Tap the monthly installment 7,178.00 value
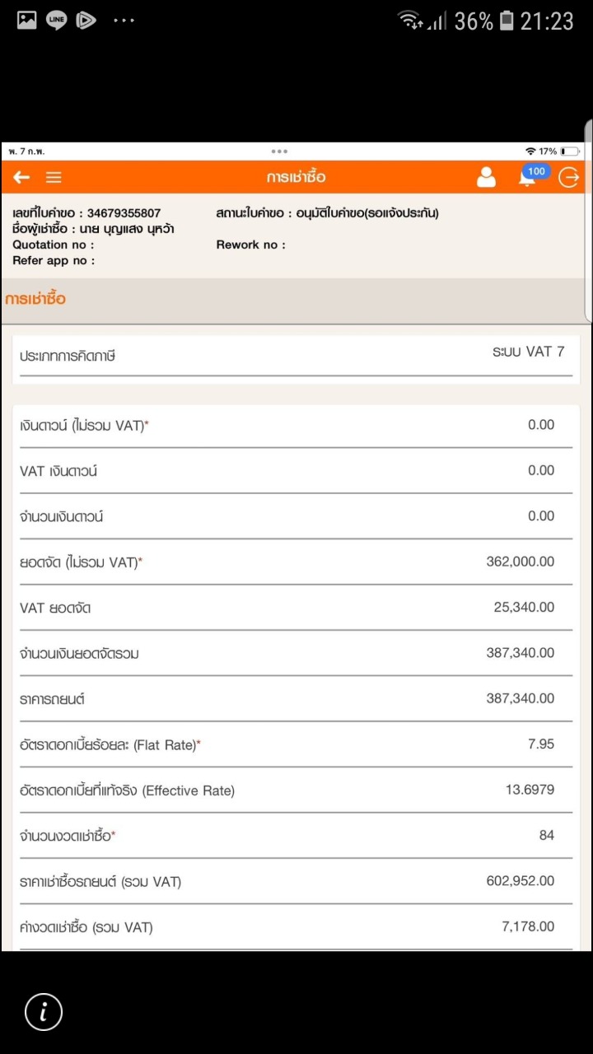 click(x=528, y=926)
